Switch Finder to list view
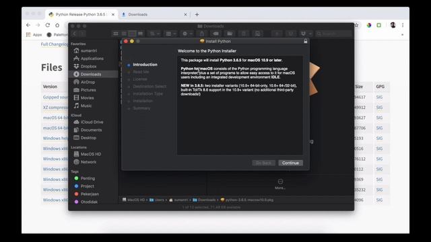The image size is (431, 242). (124, 34)
